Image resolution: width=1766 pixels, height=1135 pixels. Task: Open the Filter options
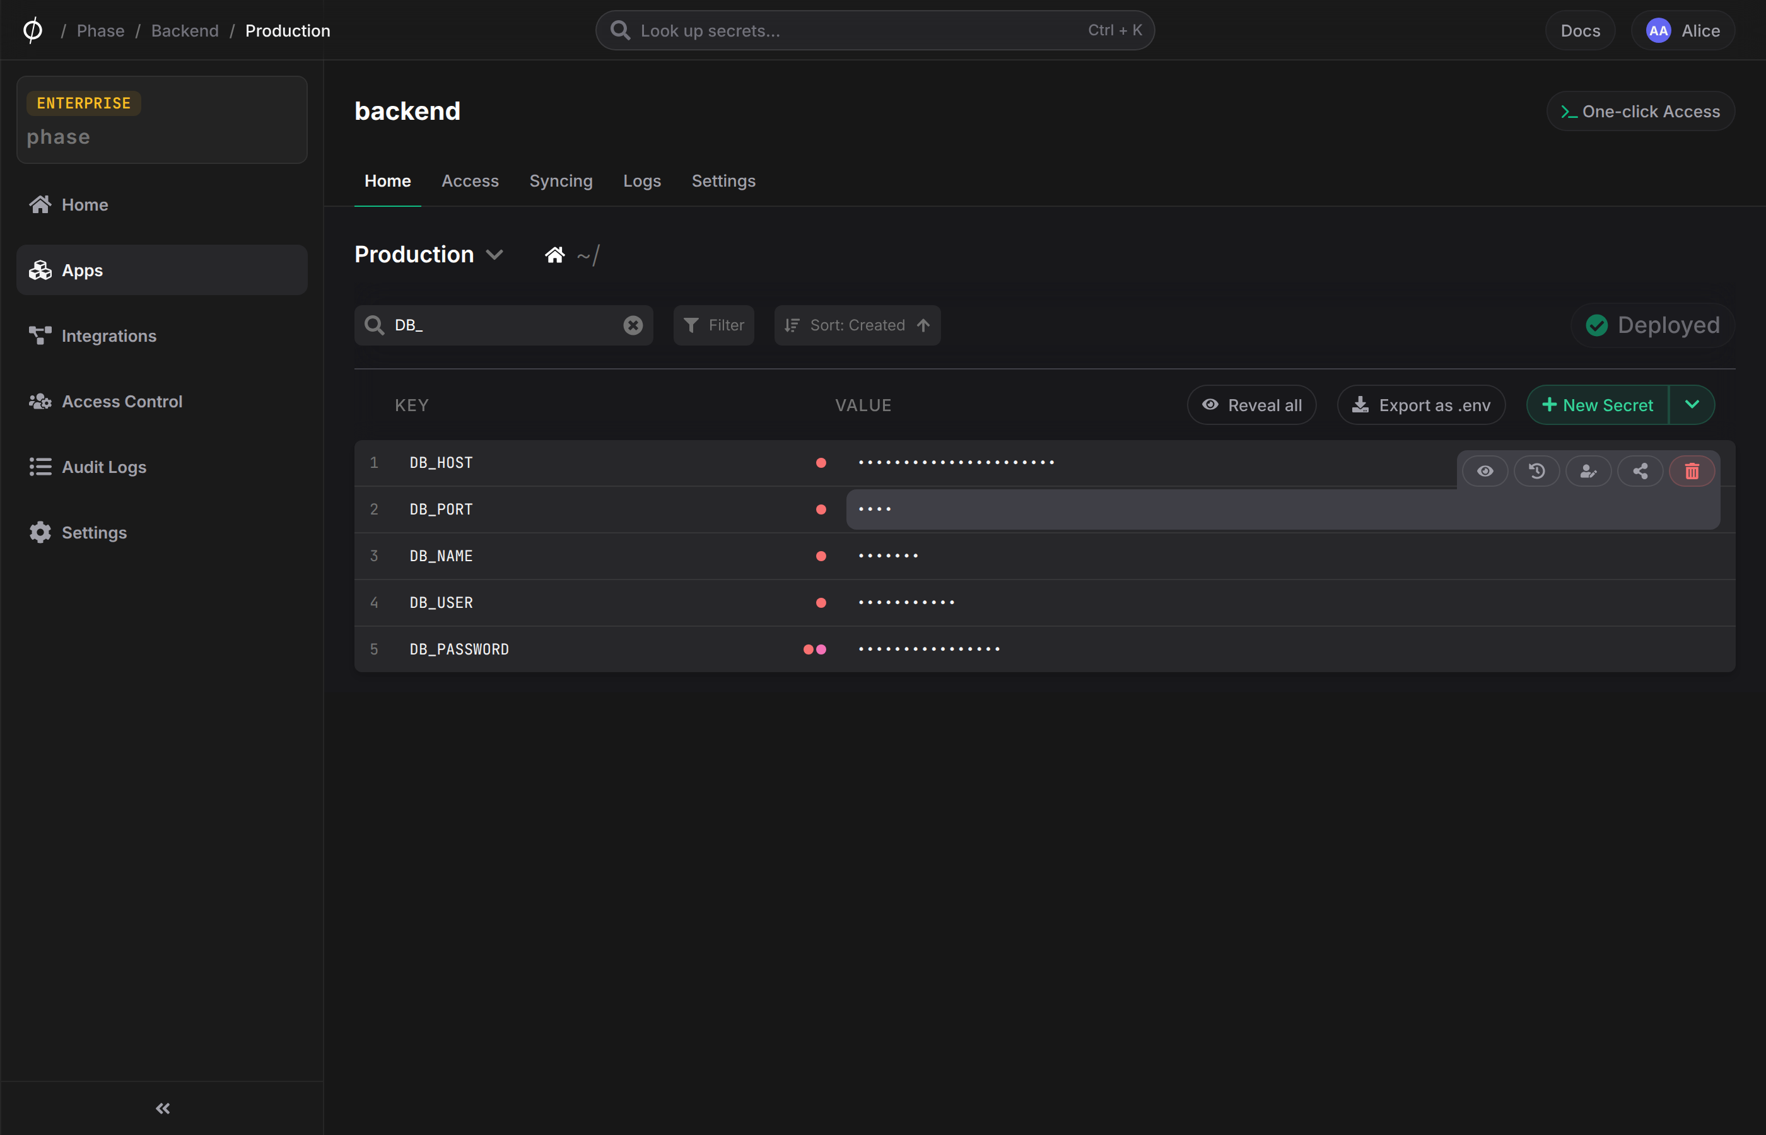coord(713,325)
